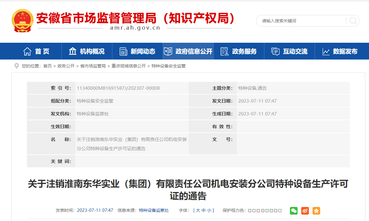Screen dimensions: 369x221
Task: Share the notice to Weibo
Action: pos(305,211)
